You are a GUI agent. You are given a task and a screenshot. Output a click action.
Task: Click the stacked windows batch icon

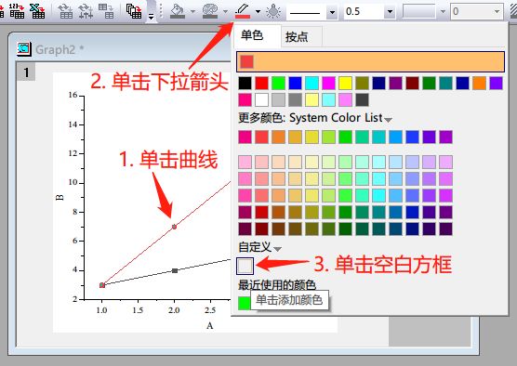(x=134, y=10)
